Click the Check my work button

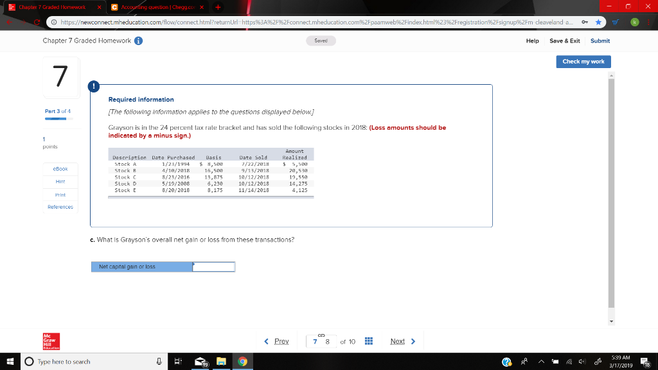coord(583,62)
